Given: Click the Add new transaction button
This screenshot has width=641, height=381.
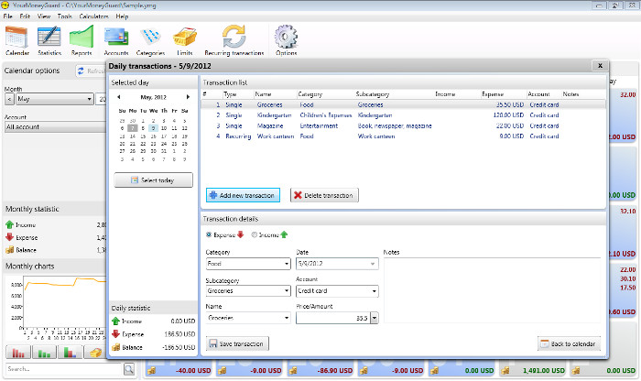Looking at the screenshot, I should tap(243, 195).
